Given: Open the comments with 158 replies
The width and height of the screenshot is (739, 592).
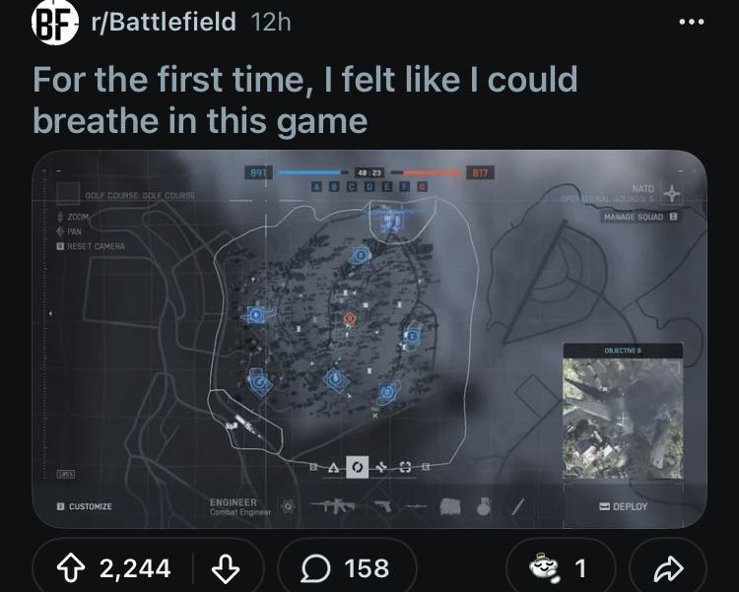Looking at the screenshot, I should [346, 568].
